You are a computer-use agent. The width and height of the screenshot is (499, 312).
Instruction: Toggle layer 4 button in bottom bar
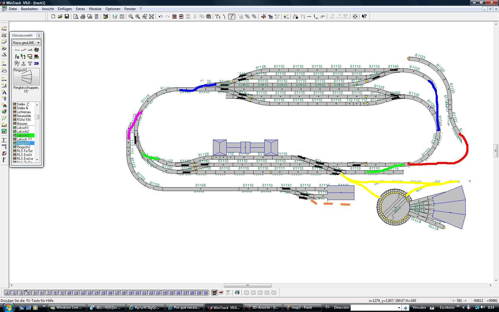(x=28, y=293)
